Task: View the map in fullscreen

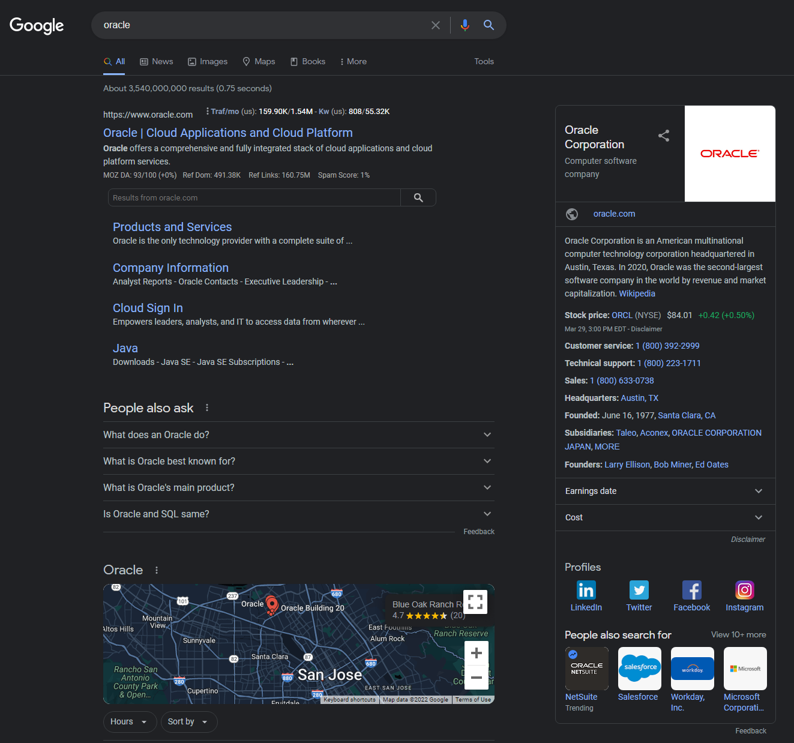Action: [475, 602]
